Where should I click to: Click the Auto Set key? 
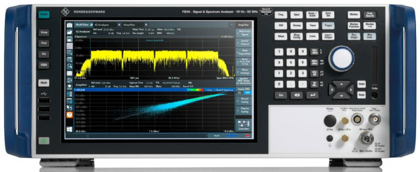coord(328,15)
